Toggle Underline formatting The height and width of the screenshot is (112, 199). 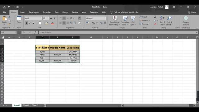(34, 23)
